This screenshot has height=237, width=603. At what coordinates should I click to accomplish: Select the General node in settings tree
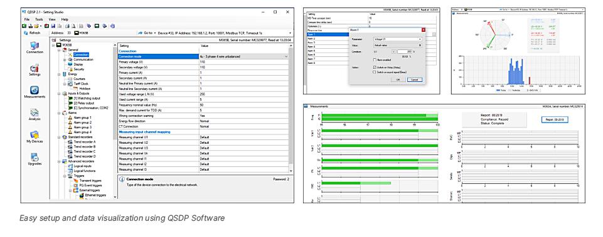tap(70, 50)
